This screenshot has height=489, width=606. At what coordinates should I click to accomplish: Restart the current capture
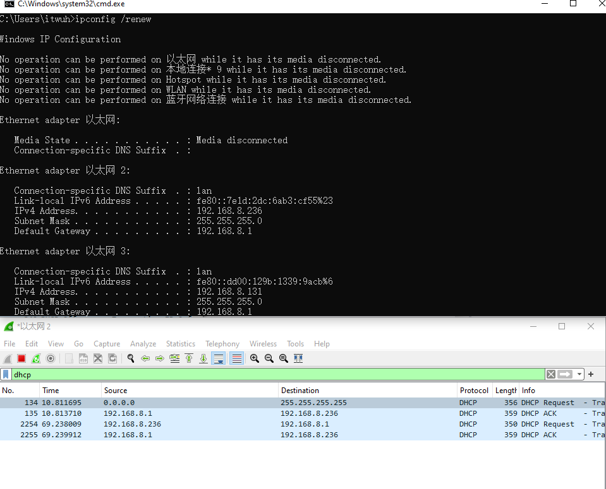(x=36, y=358)
